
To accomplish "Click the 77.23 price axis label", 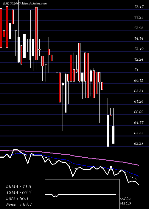I will coord(139,17).
